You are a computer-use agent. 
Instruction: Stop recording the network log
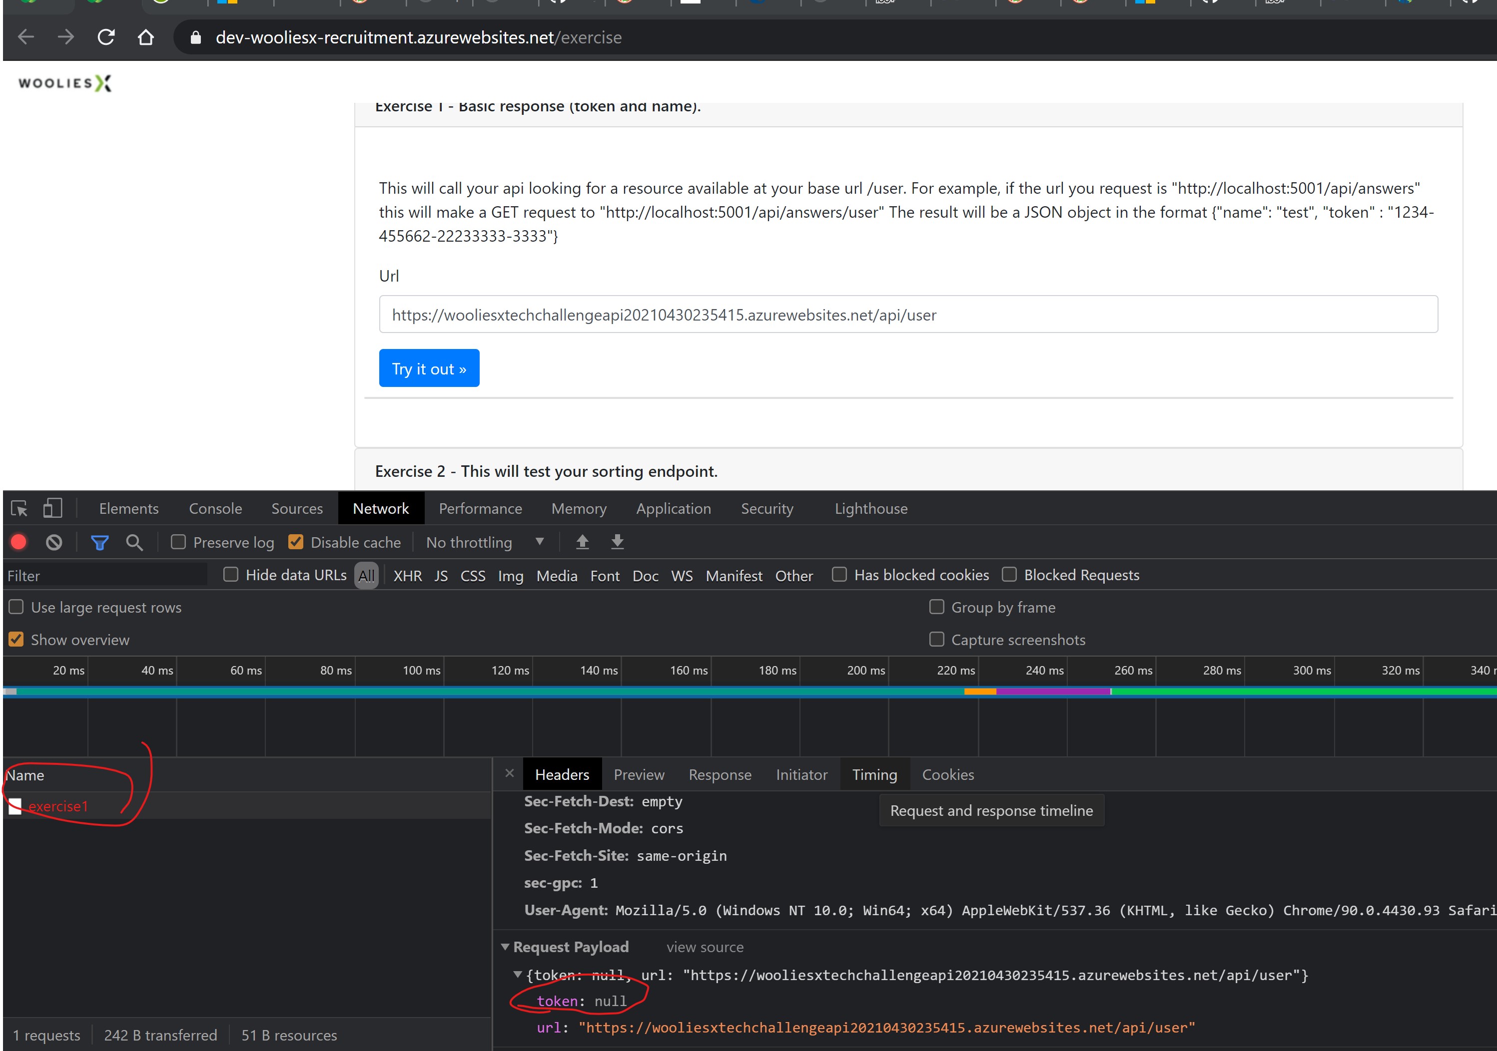(19, 542)
